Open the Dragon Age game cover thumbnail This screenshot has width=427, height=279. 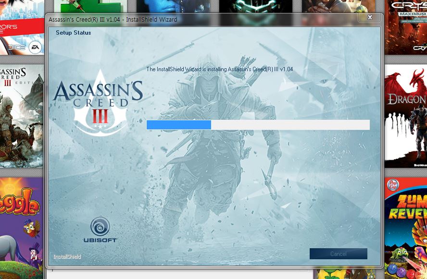406,116
